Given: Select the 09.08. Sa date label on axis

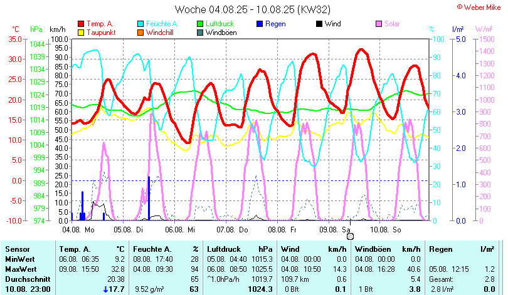Looking at the screenshot, I should point(337,230).
